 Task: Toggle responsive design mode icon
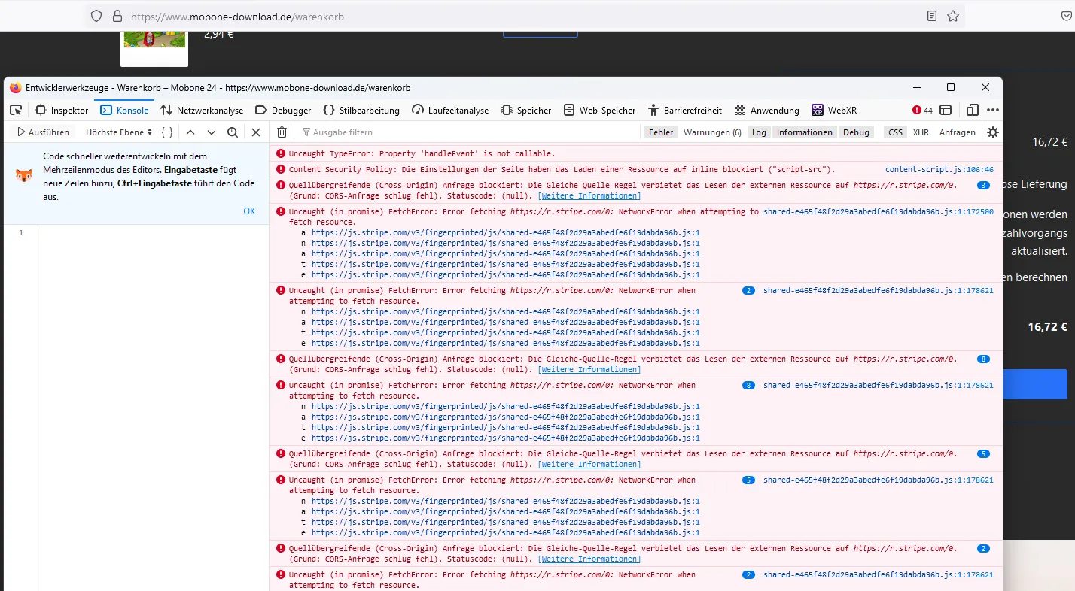pyautogui.click(x=973, y=111)
